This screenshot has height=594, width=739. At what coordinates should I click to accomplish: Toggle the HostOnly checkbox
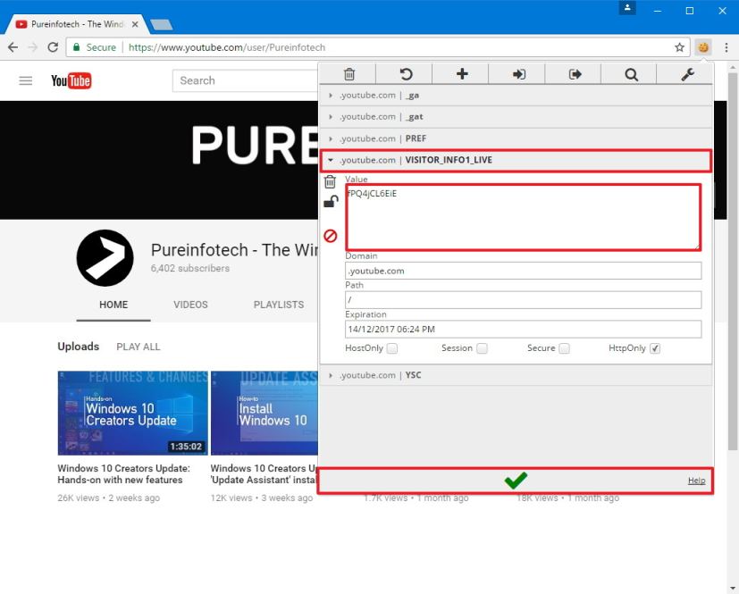click(392, 348)
